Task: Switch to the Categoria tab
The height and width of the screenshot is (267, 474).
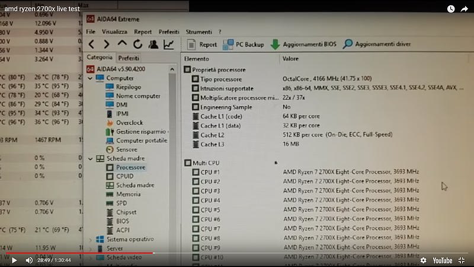Action: coord(100,57)
